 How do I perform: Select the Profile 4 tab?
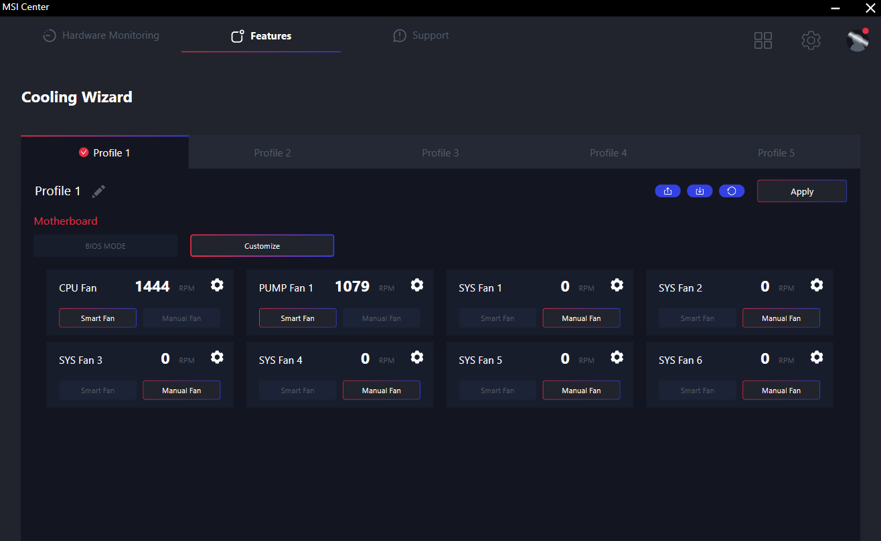coord(609,152)
